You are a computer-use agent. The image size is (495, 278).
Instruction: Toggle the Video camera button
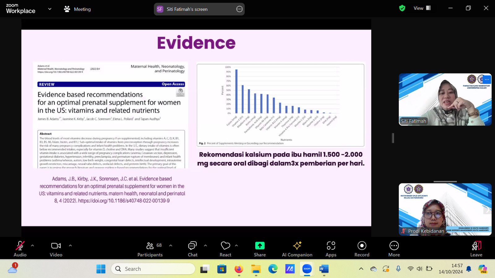(x=56, y=248)
